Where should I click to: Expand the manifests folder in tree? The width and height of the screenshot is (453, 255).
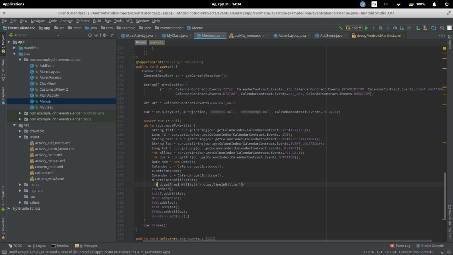click(x=15, y=48)
